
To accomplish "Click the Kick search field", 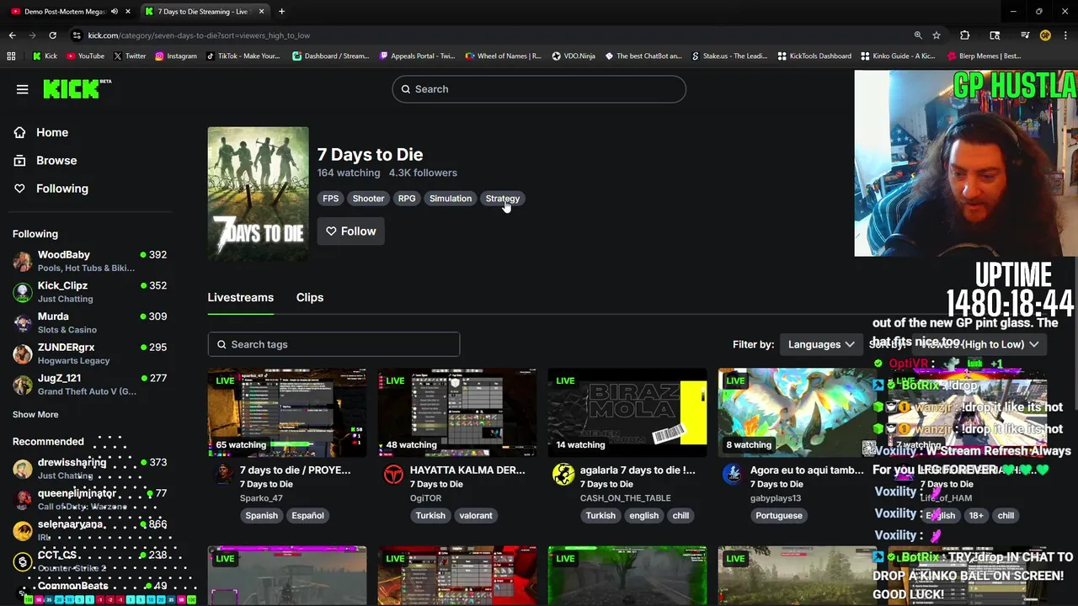I will pos(539,89).
